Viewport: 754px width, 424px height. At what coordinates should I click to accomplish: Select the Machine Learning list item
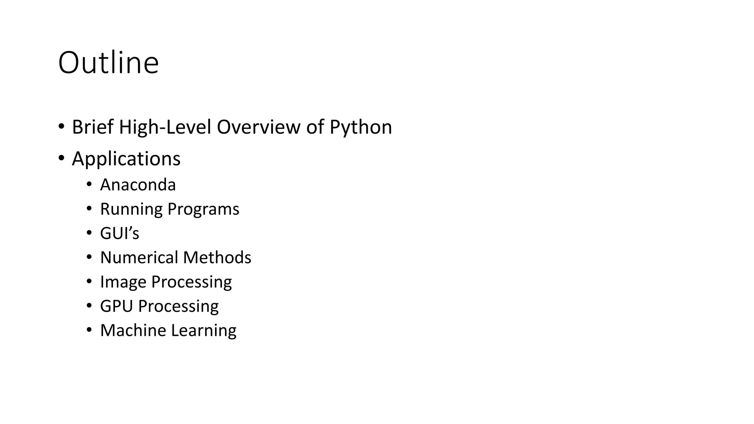(168, 331)
